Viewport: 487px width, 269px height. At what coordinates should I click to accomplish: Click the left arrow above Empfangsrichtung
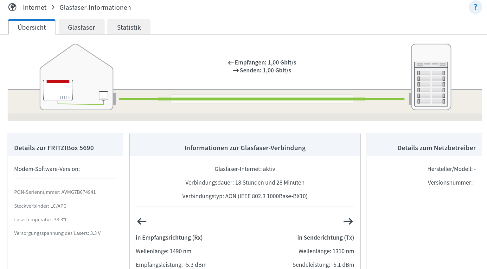(x=142, y=221)
